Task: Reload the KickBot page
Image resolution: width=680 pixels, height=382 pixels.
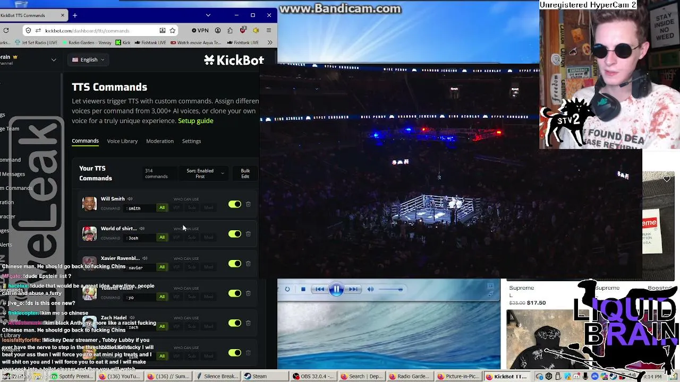Action: click(6, 30)
